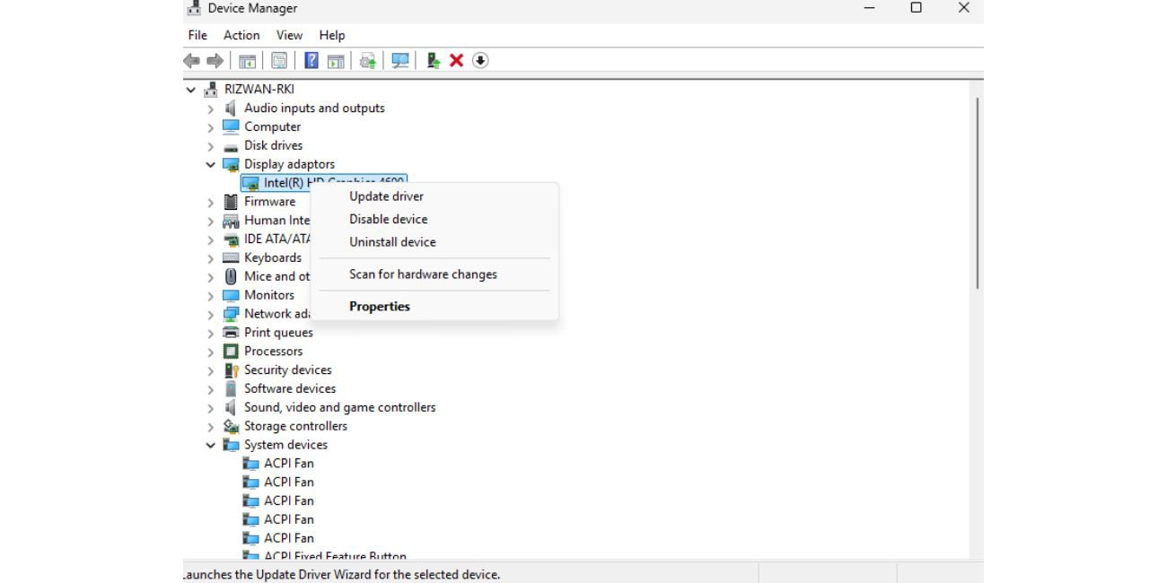
Task: Click the Back arrow in the toolbar
Action: (191, 60)
